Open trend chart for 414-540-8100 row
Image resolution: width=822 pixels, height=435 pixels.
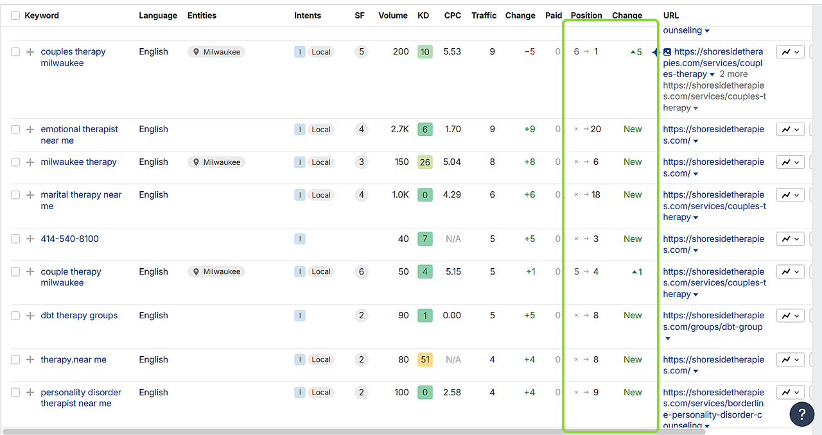point(790,239)
